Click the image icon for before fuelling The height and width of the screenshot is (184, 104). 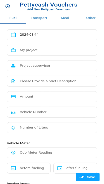13,168
